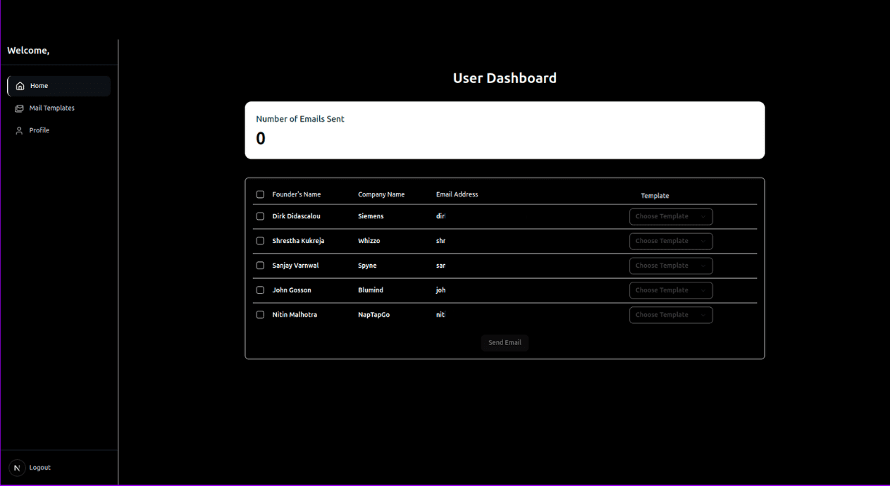Click the name Shrestha Kukreja
Screen dimensions: 890x486
(298, 241)
